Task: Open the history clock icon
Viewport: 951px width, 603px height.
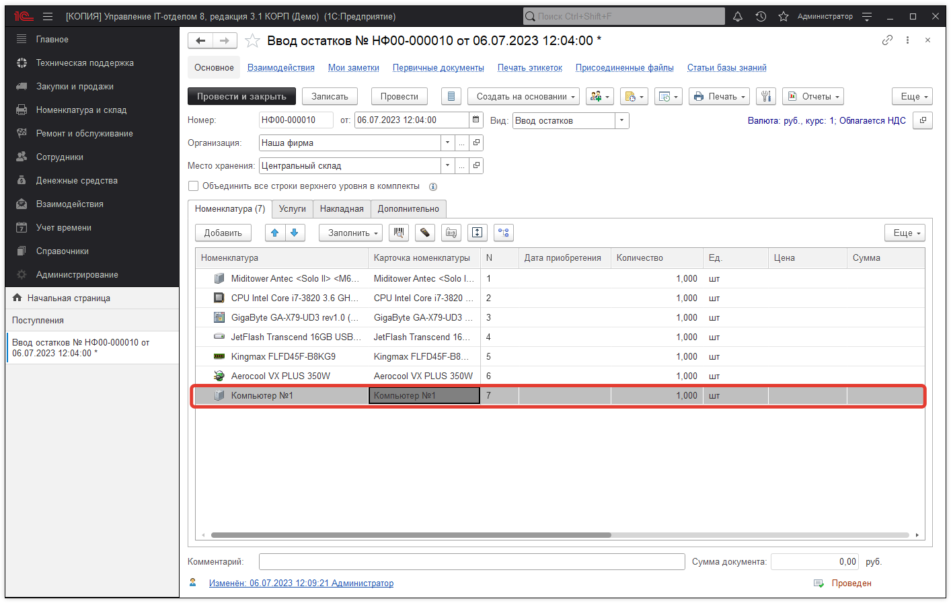Action: [x=761, y=16]
